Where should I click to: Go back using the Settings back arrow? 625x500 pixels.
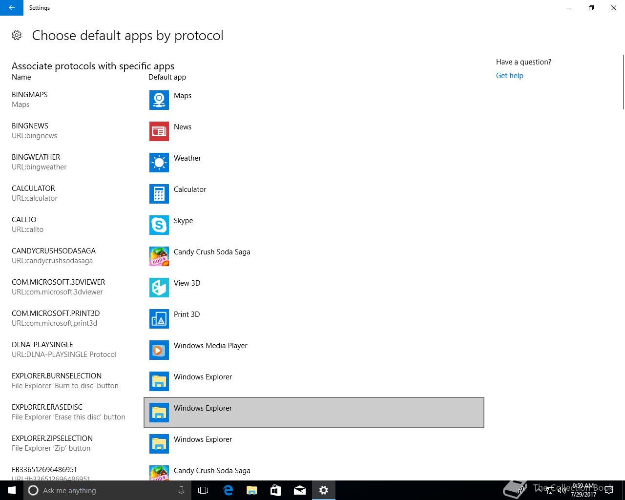tap(12, 8)
